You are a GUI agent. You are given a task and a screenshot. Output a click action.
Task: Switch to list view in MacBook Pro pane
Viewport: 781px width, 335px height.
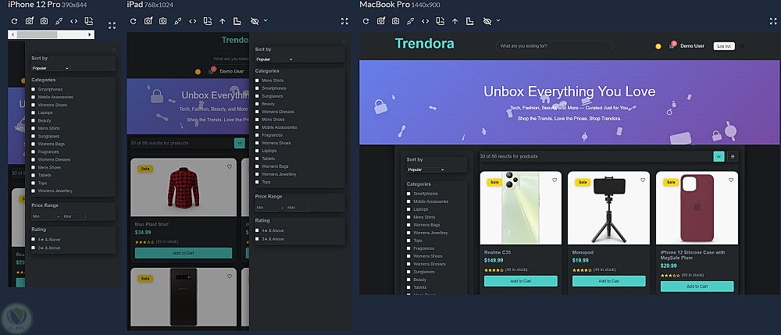(733, 156)
